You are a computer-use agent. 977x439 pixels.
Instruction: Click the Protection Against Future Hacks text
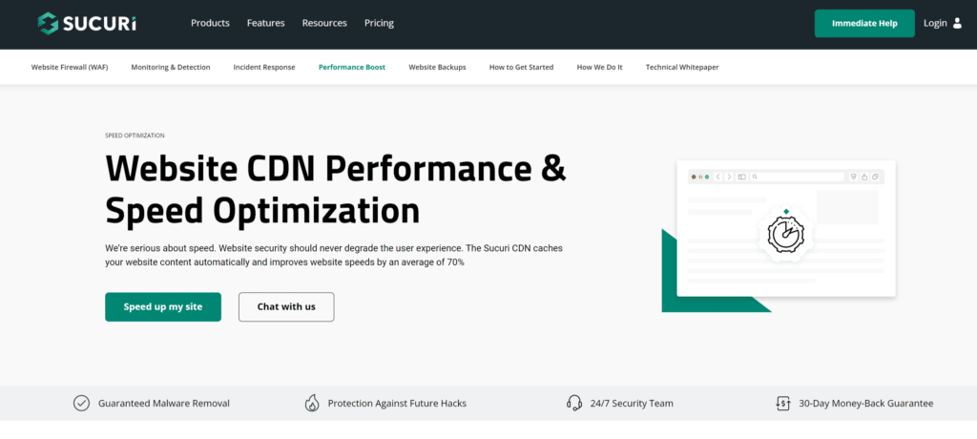(398, 404)
